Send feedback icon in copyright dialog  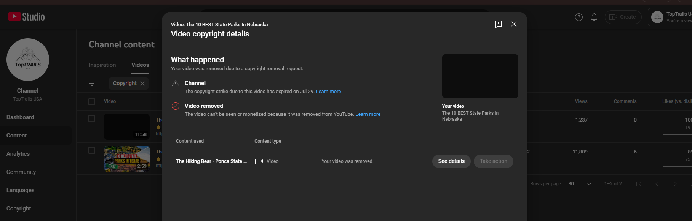coord(498,24)
